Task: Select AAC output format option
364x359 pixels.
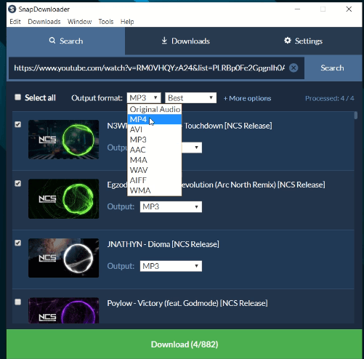Action: coord(155,150)
